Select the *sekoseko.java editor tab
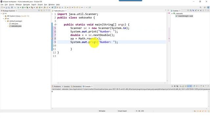The height and width of the screenshot is (118, 210). pos(59,11)
